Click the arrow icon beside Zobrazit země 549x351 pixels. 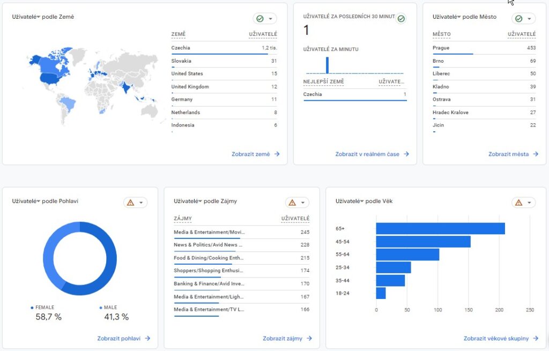[x=277, y=154]
